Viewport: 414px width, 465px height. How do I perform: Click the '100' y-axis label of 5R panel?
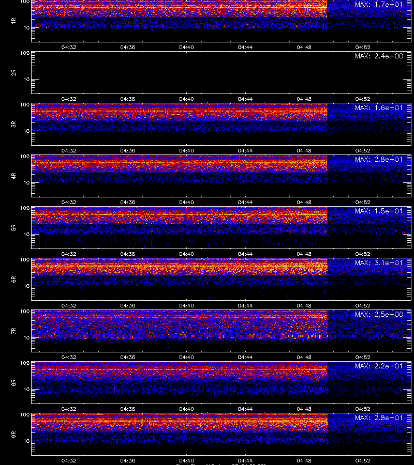click(25, 208)
